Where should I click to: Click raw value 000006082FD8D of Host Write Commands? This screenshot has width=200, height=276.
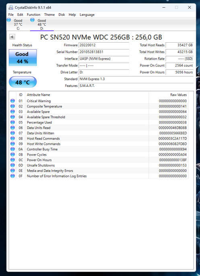point(173,144)
